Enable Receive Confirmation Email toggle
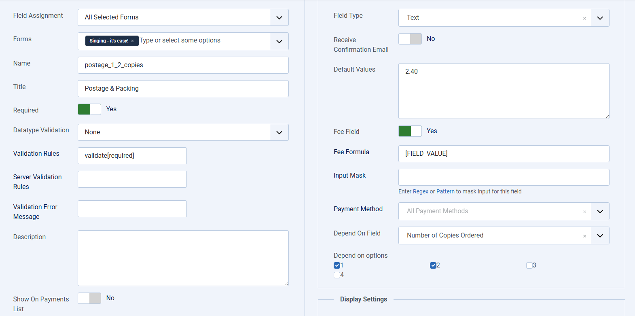The height and width of the screenshot is (316, 635). (x=410, y=39)
